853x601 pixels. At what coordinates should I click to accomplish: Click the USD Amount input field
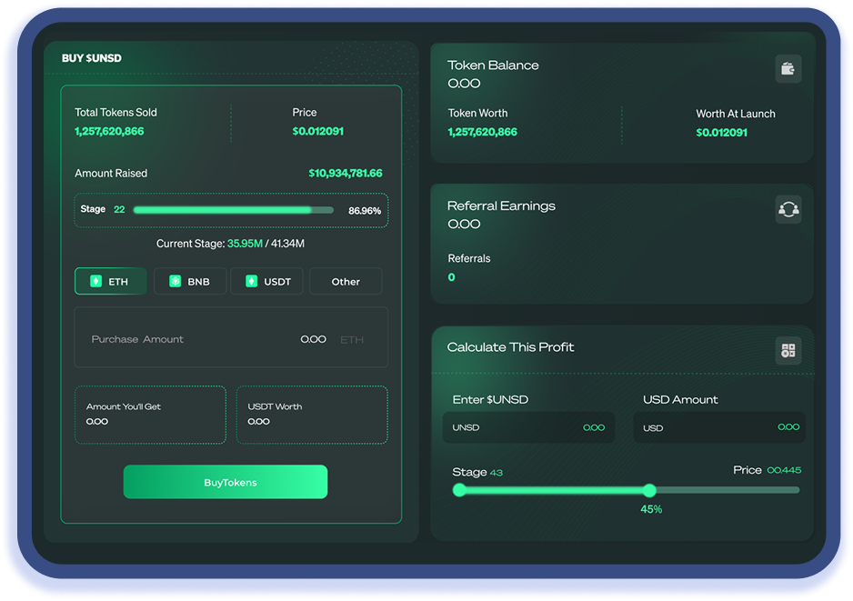point(718,427)
